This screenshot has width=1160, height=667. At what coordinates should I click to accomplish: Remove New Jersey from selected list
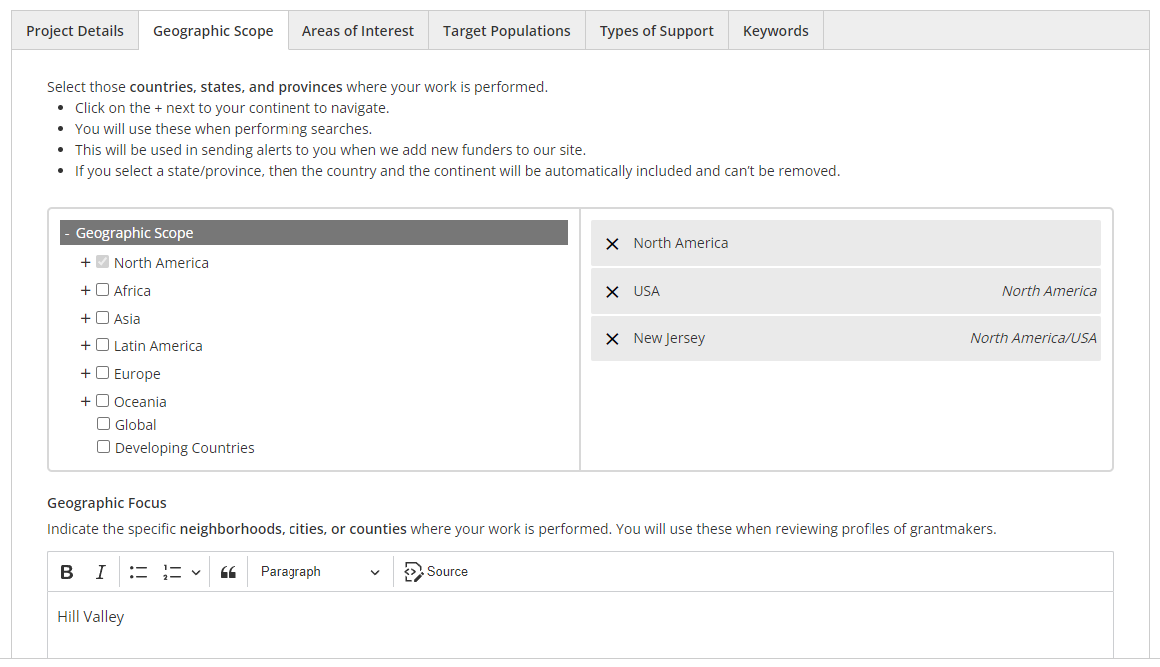[612, 339]
